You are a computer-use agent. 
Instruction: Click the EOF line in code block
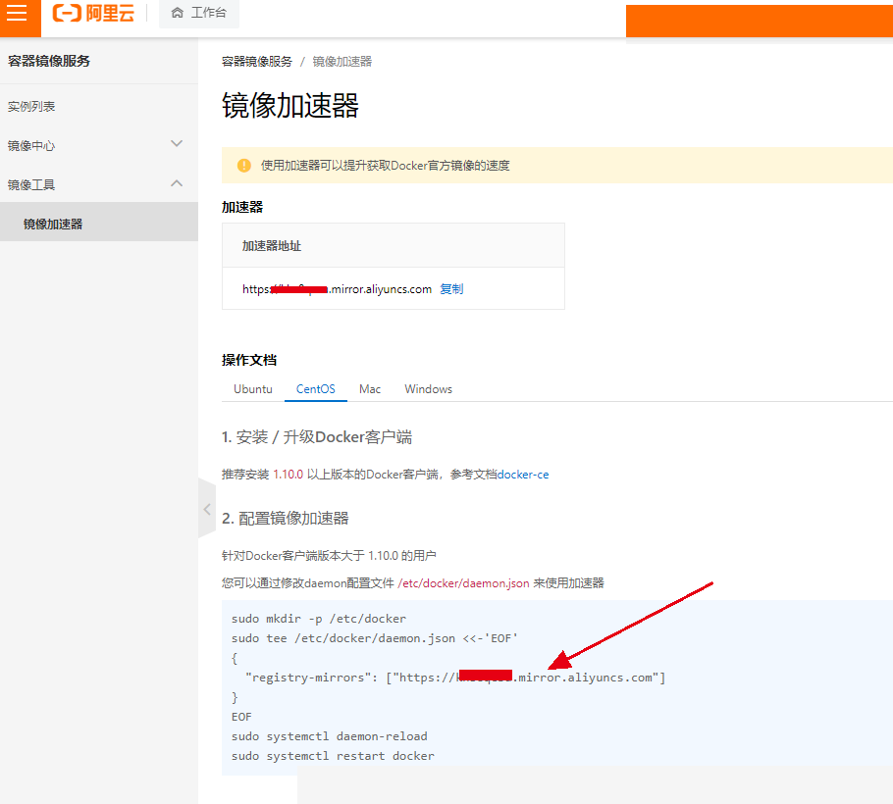click(241, 717)
